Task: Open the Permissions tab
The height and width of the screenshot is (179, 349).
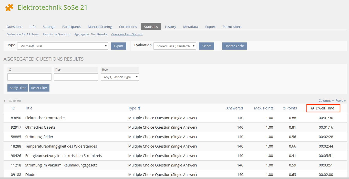Action: coord(232,27)
